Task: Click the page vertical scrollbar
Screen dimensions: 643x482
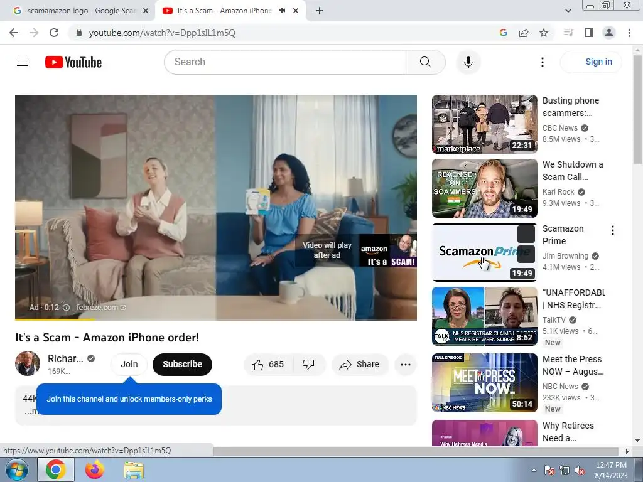Action: [637, 109]
